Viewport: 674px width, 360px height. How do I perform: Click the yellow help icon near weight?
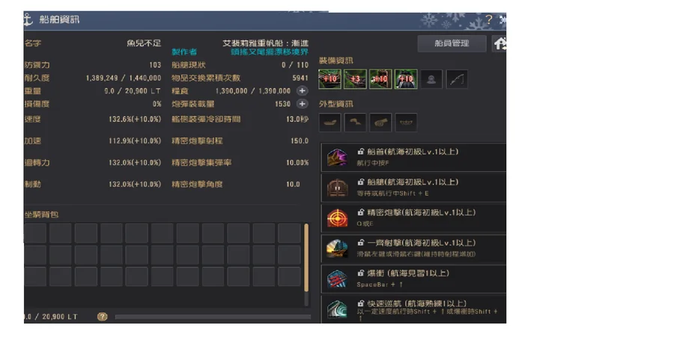(102, 317)
